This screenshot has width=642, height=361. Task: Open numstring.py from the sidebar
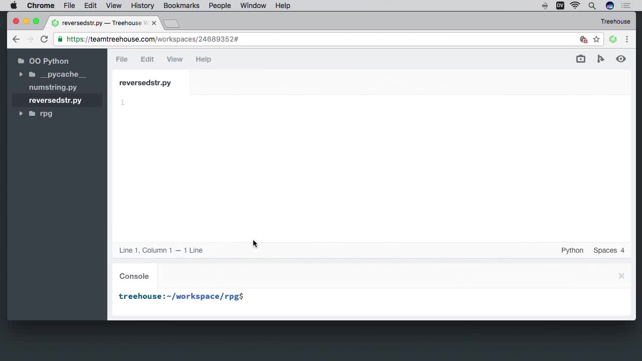(53, 87)
